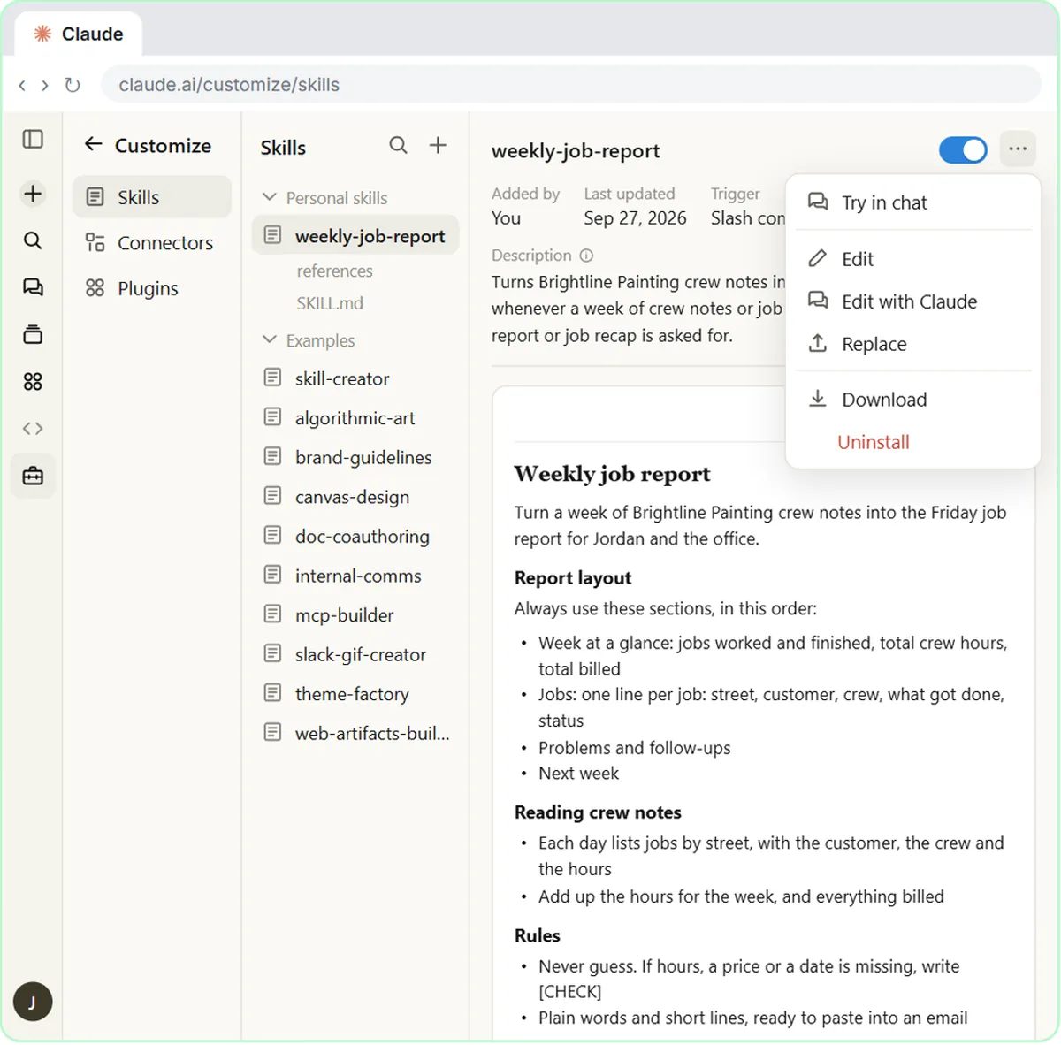Select the doc-coauthoring example
Image resolution: width=1061 pixels, height=1045 pixels.
point(355,536)
